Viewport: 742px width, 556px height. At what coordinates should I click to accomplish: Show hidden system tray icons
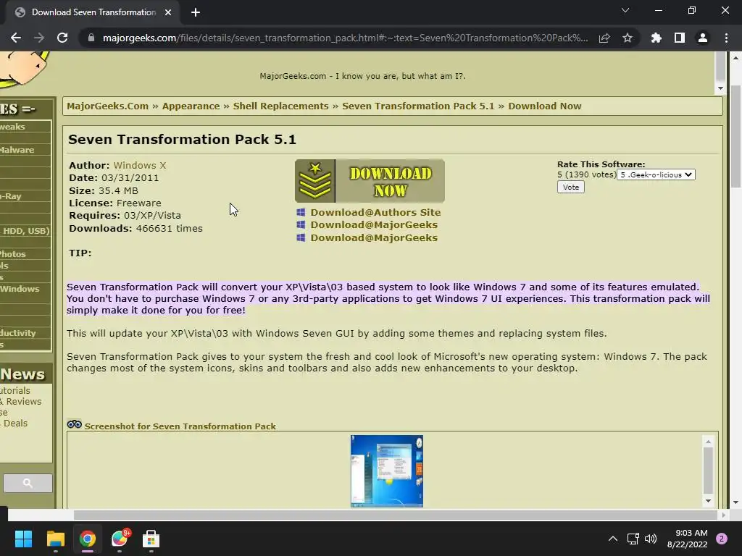[613, 539]
